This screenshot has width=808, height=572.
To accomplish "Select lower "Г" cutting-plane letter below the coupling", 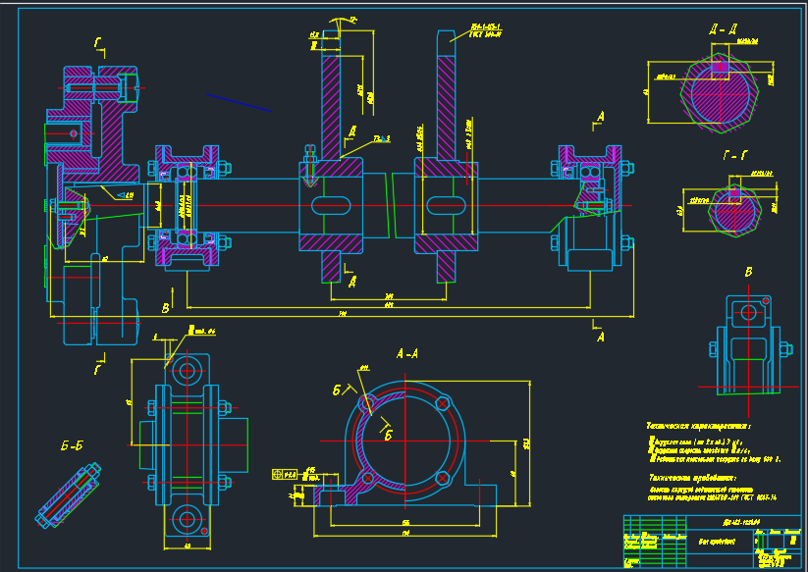I will point(97,369).
